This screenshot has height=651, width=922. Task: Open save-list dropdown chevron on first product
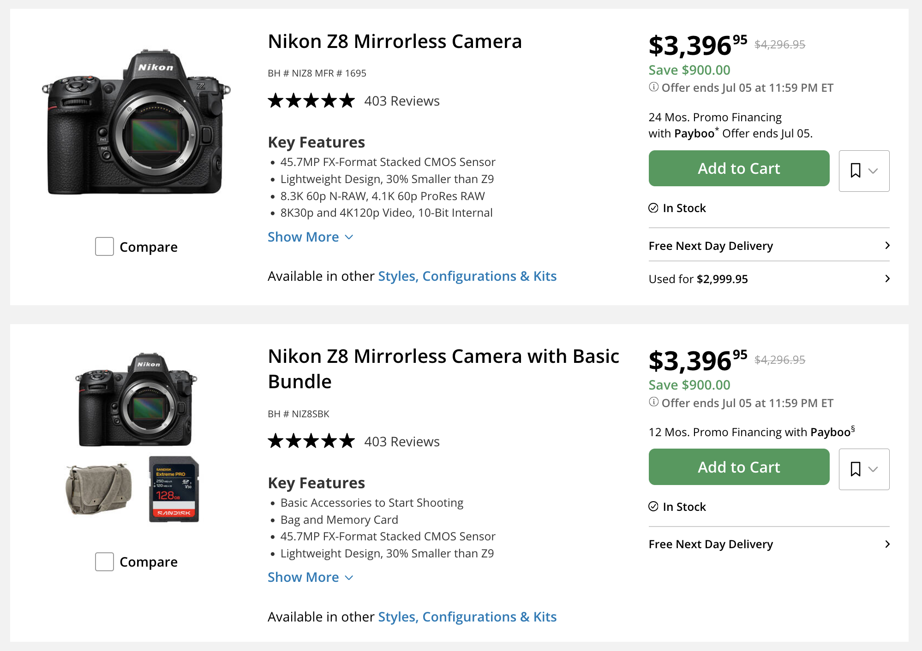click(873, 171)
